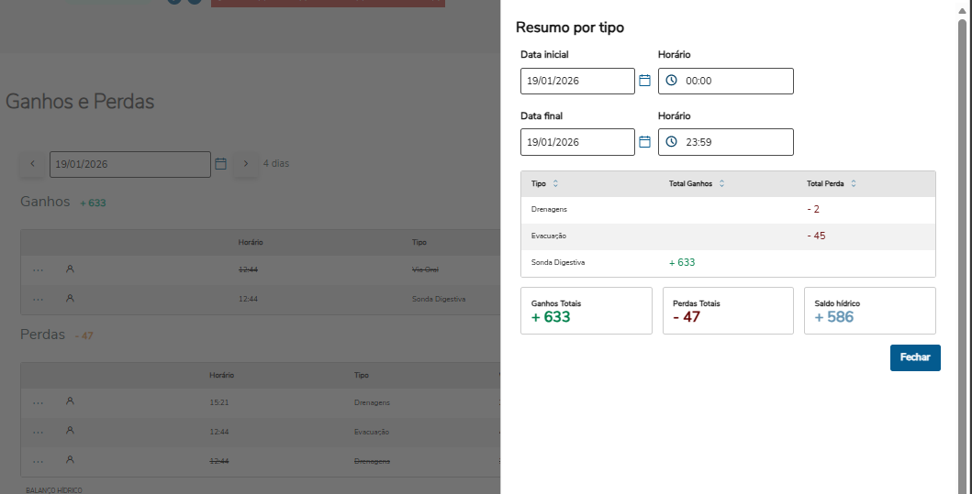Click the clock icon beside 00:00

671,81
